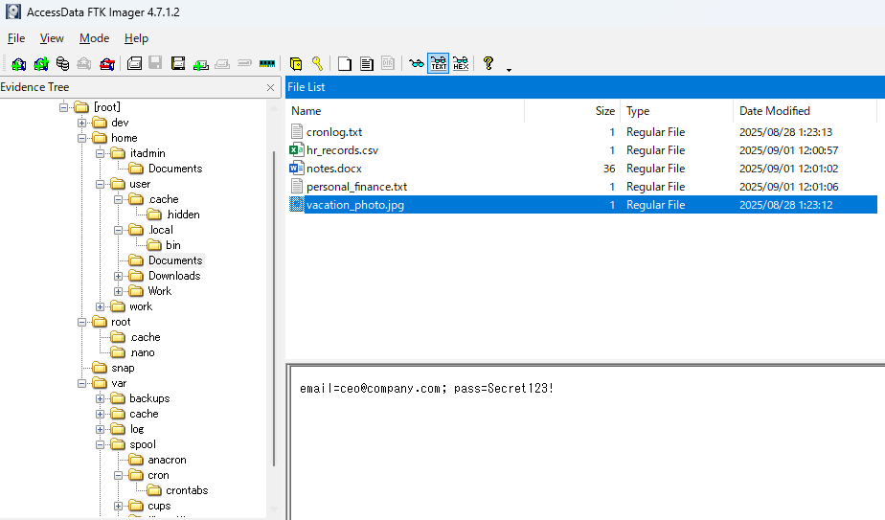Select the .nano folder under root

click(142, 352)
